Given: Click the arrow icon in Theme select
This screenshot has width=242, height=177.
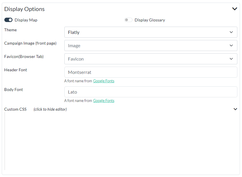Looking at the screenshot, I should click(231, 32).
